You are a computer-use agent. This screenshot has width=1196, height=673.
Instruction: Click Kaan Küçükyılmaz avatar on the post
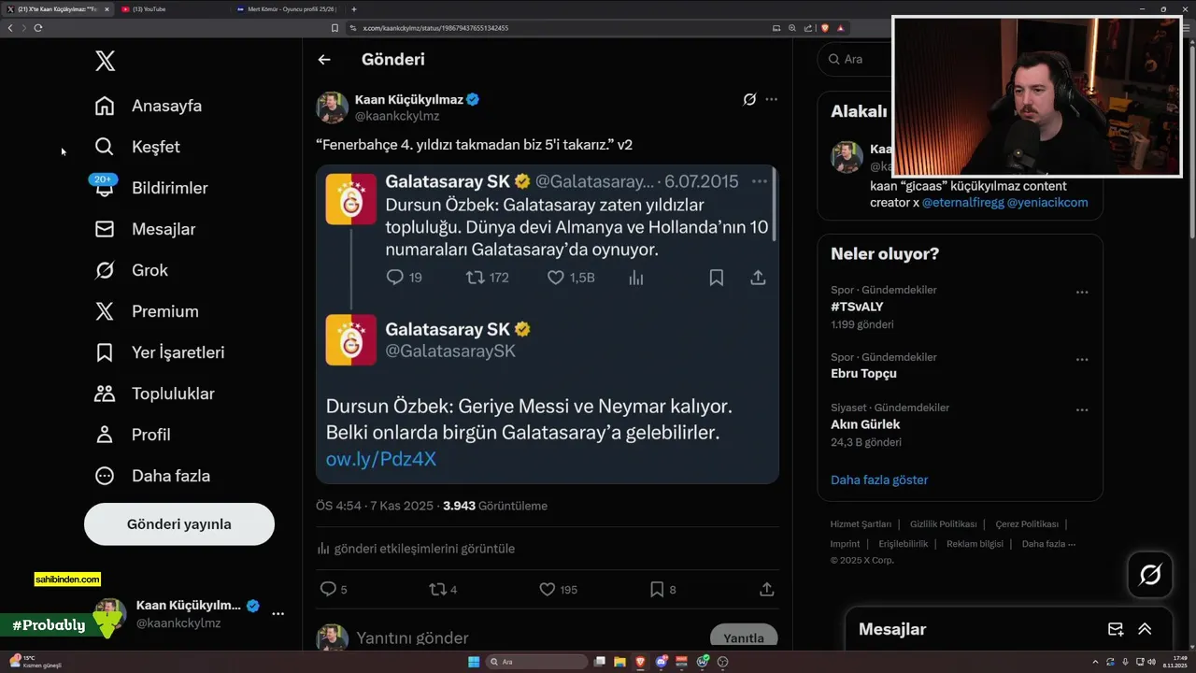coord(332,107)
